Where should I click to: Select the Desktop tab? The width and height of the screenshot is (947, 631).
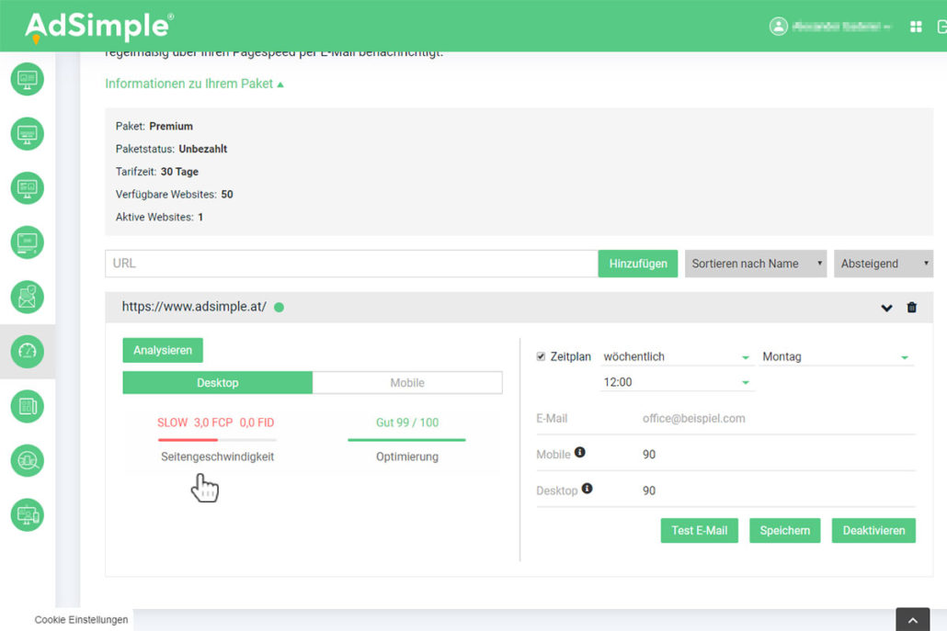point(218,383)
